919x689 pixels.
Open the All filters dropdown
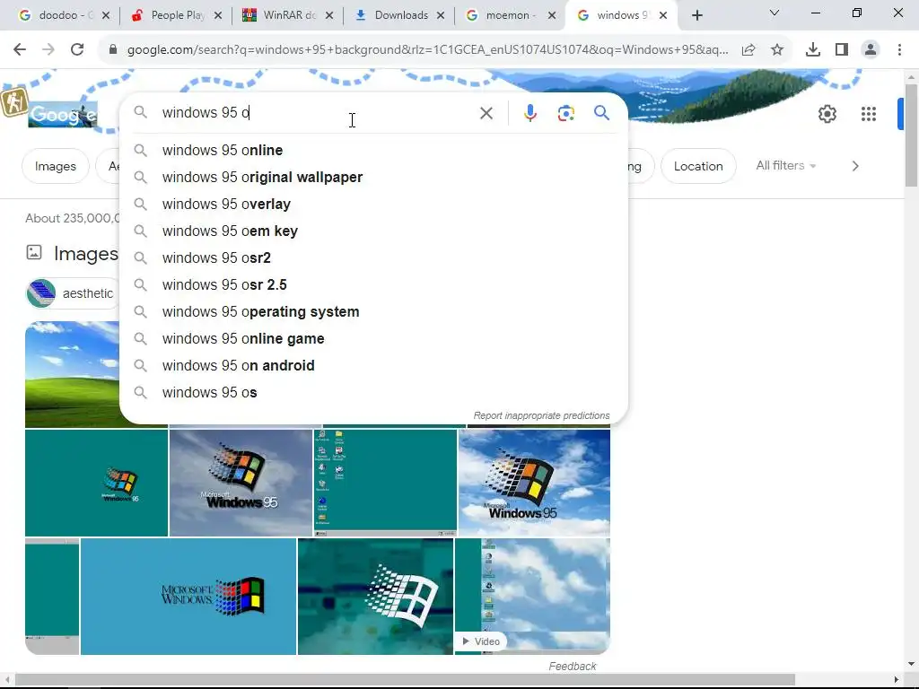786,166
